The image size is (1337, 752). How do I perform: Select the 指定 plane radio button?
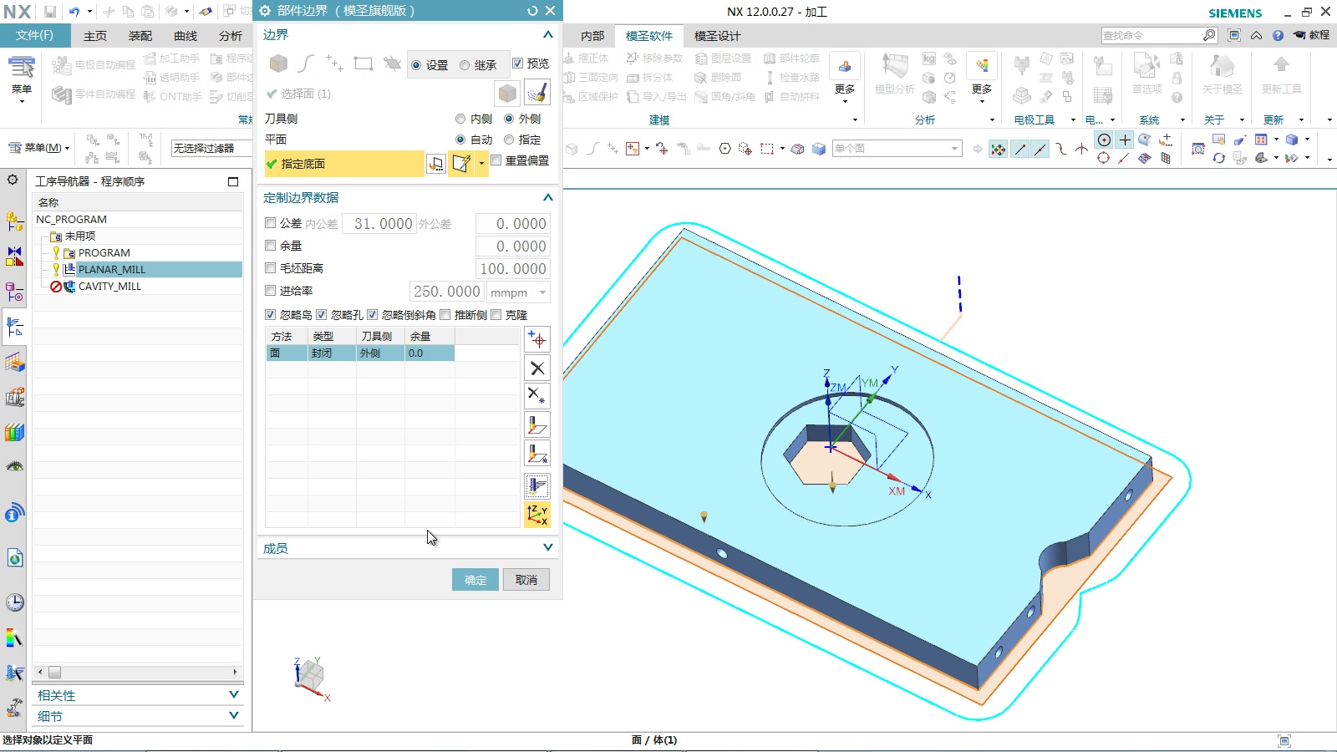pos(509,140)
